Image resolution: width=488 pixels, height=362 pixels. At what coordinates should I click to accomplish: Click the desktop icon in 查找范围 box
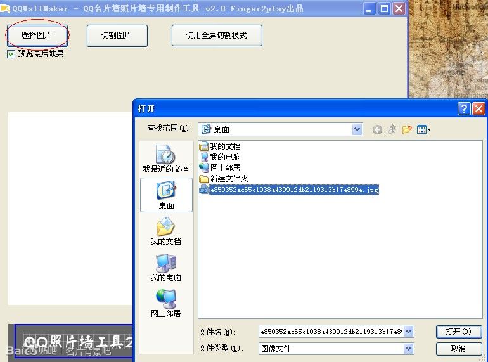[x=206, y=129]
